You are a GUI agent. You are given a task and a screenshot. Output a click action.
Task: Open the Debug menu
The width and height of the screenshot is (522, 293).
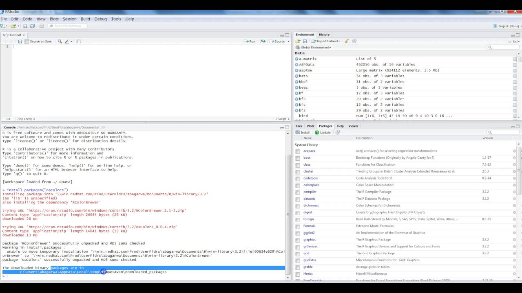click(x=100, y=19)
